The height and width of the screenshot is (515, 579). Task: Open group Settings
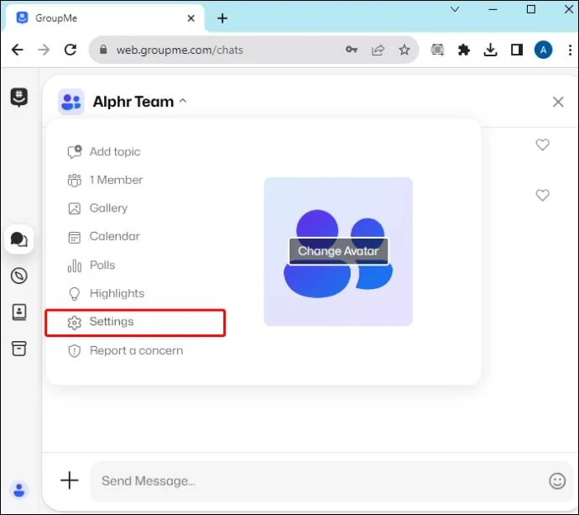pos(135,323)
